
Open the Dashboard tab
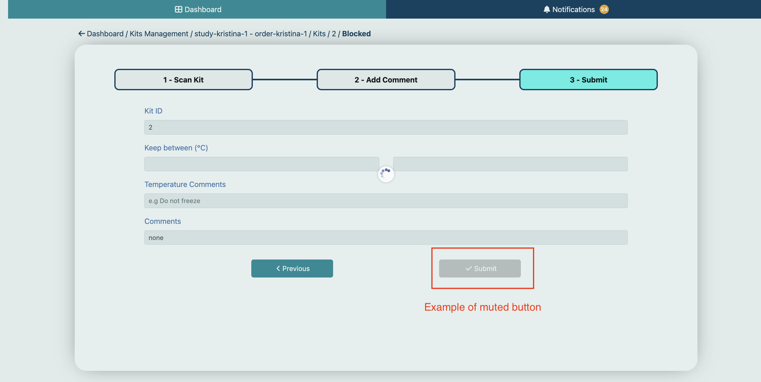click(x=197, y=9)
